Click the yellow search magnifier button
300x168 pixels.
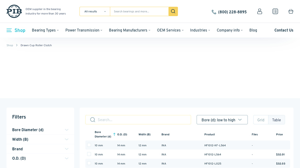[173, 11]
